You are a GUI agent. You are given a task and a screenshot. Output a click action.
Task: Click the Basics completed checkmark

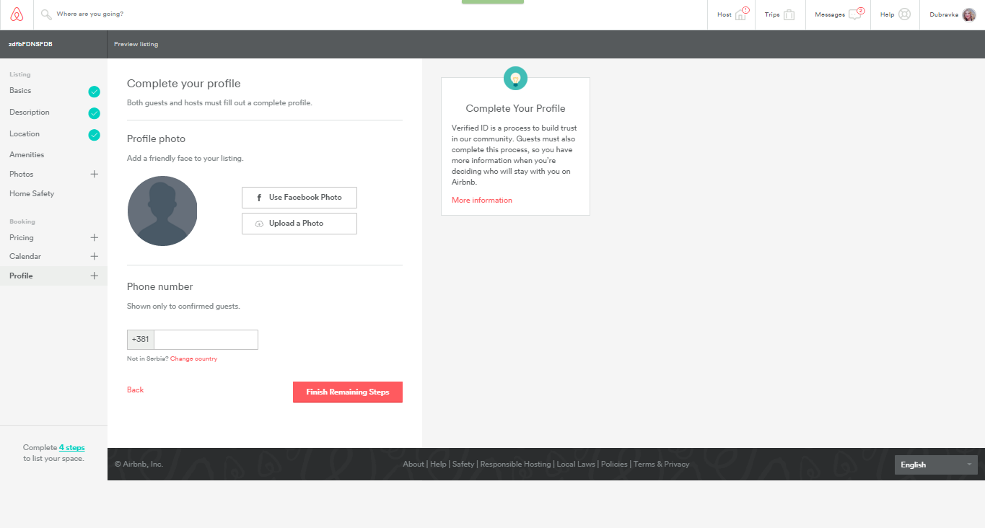(x=94, y=92)
